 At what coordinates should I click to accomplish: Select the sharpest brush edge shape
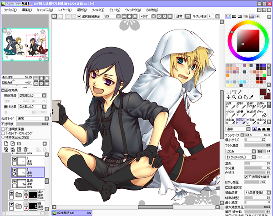(254, 129)
